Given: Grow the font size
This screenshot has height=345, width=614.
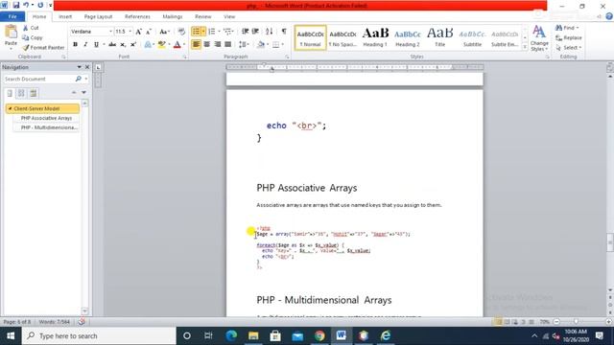Looking at the screenshot, I should [x=138, y=32].
